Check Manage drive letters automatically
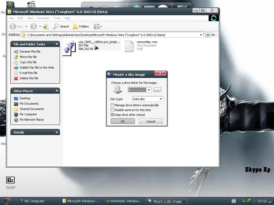Screen dimensions: 274x205 112,105
